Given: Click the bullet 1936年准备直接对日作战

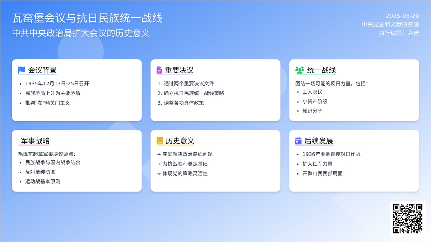Looking at the screenshot, I should click(x=332, y=154).
